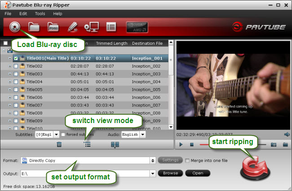Select Inception_003 destination cell
The image size is (292, 191).
coord(146,74)
